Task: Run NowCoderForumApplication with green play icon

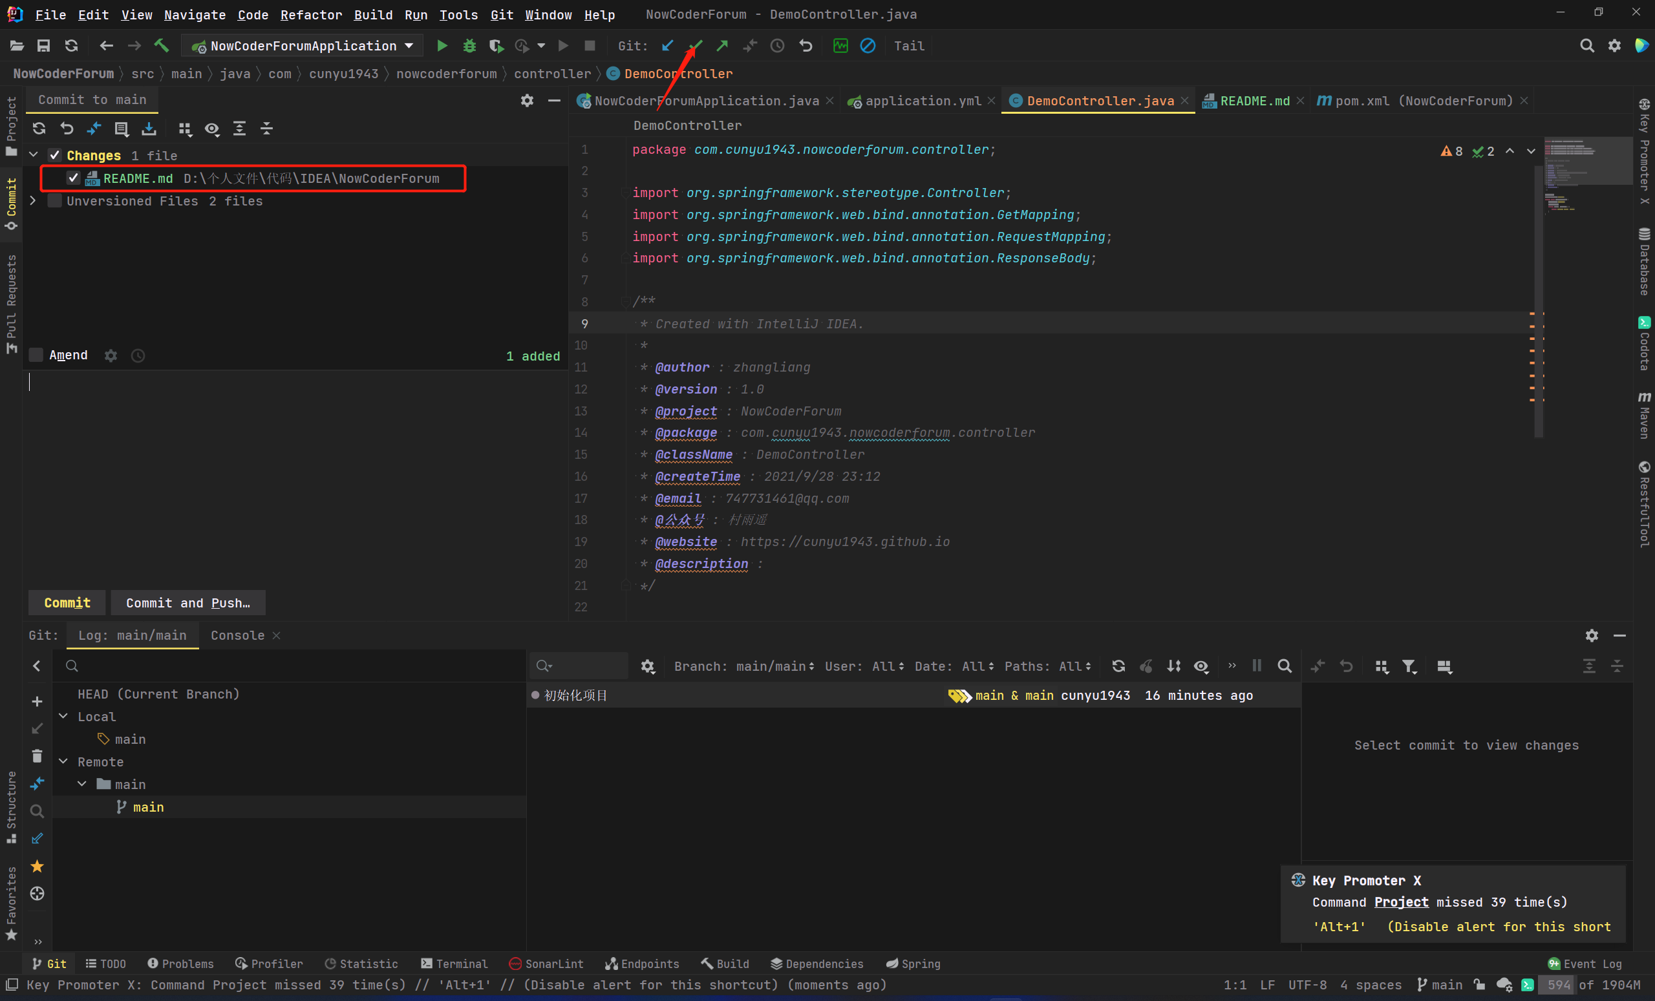Action: tap(442, 46)
